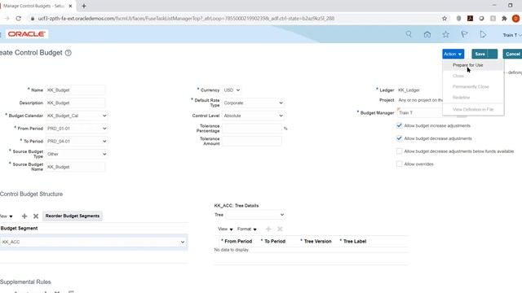
Task: Open the search magnifier icon in header
Action: [x=409, y=34]
